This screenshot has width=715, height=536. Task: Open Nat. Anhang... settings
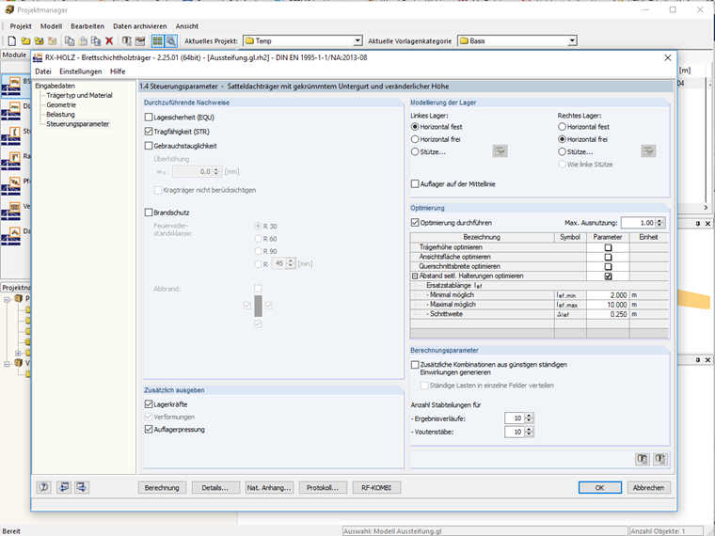[x=269, y=488]
